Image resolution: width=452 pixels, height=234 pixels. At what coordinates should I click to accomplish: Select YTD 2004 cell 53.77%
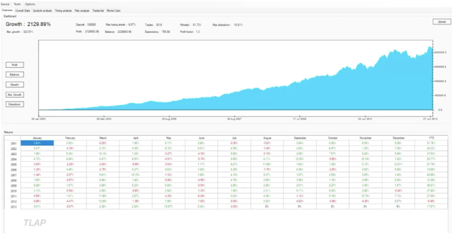[431, 159]
